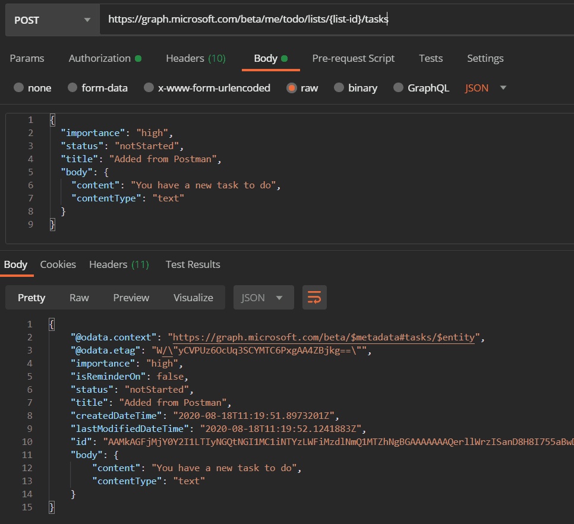Viewport: 574px width, 524px height.
Task: Open the request Headers (10) tab
Action: (x=196, y=59)
